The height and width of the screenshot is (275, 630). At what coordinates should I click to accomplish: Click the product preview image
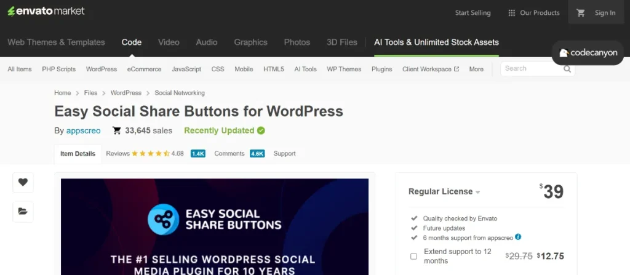215,227
